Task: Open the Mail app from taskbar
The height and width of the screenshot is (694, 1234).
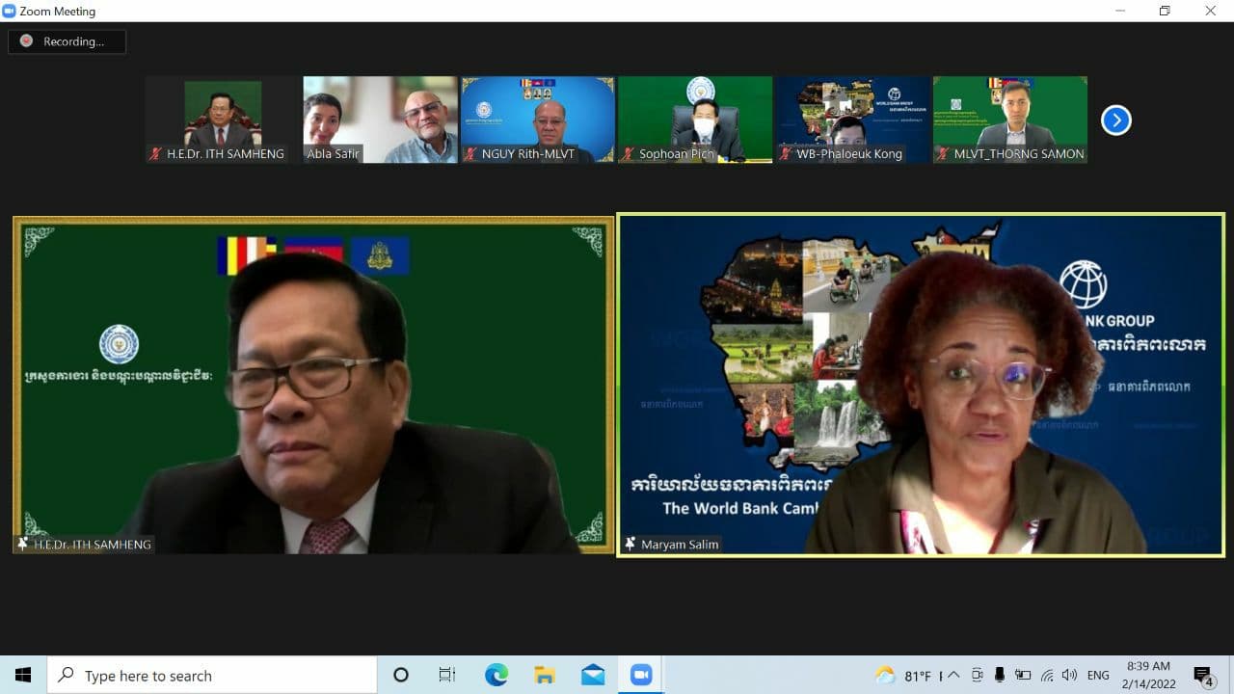Action: [x=593, y=675]
